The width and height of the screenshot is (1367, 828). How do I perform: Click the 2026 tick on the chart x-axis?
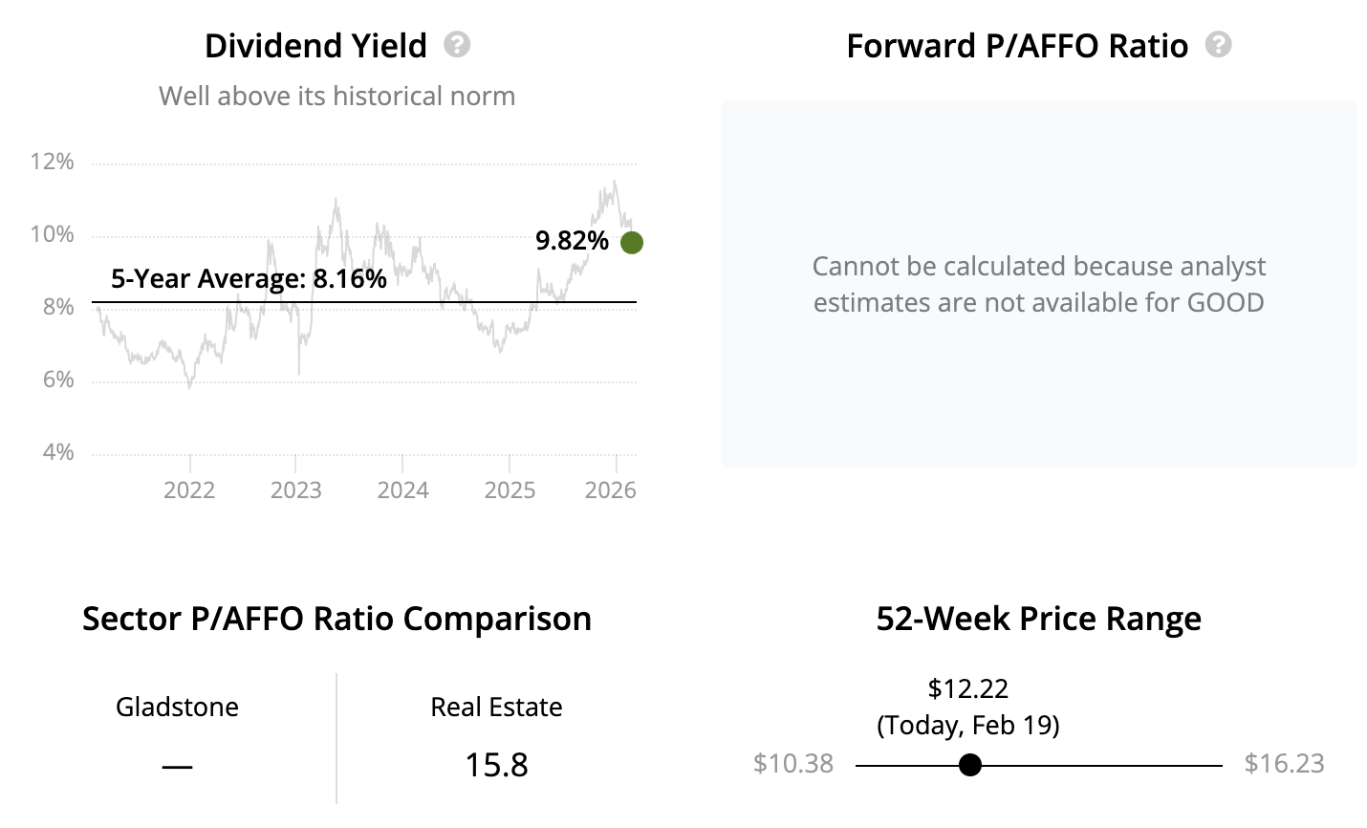[610, 490]
